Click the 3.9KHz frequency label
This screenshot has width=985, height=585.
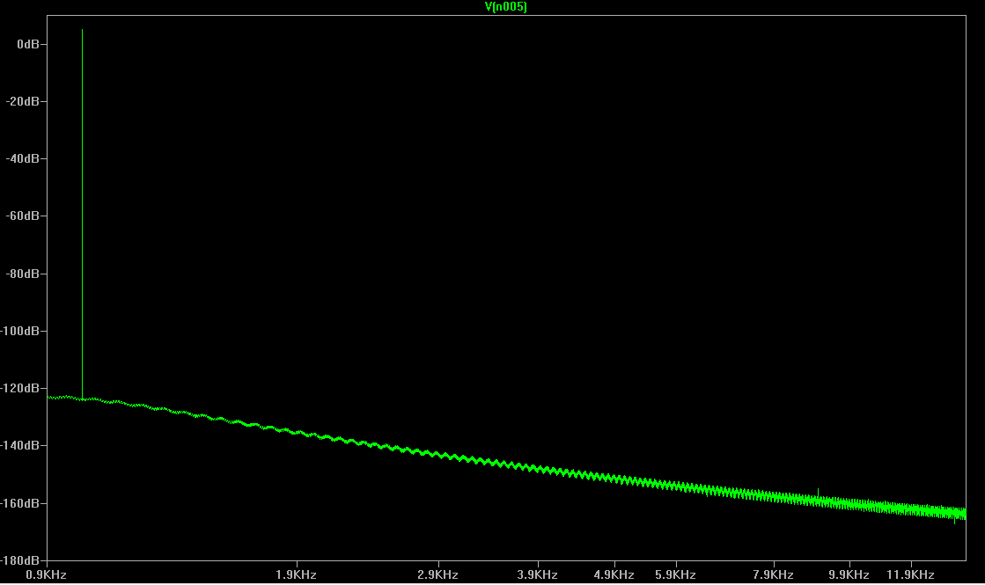(538, 575)
